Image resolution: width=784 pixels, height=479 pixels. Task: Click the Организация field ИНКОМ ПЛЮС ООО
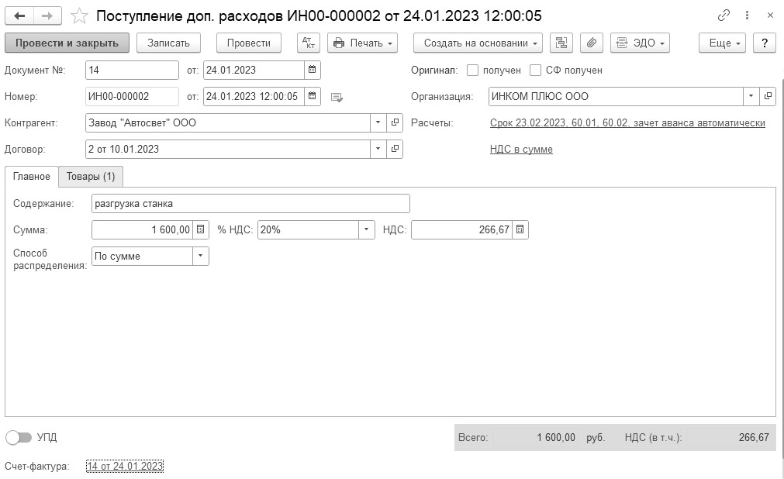click(x=616, y=96)
